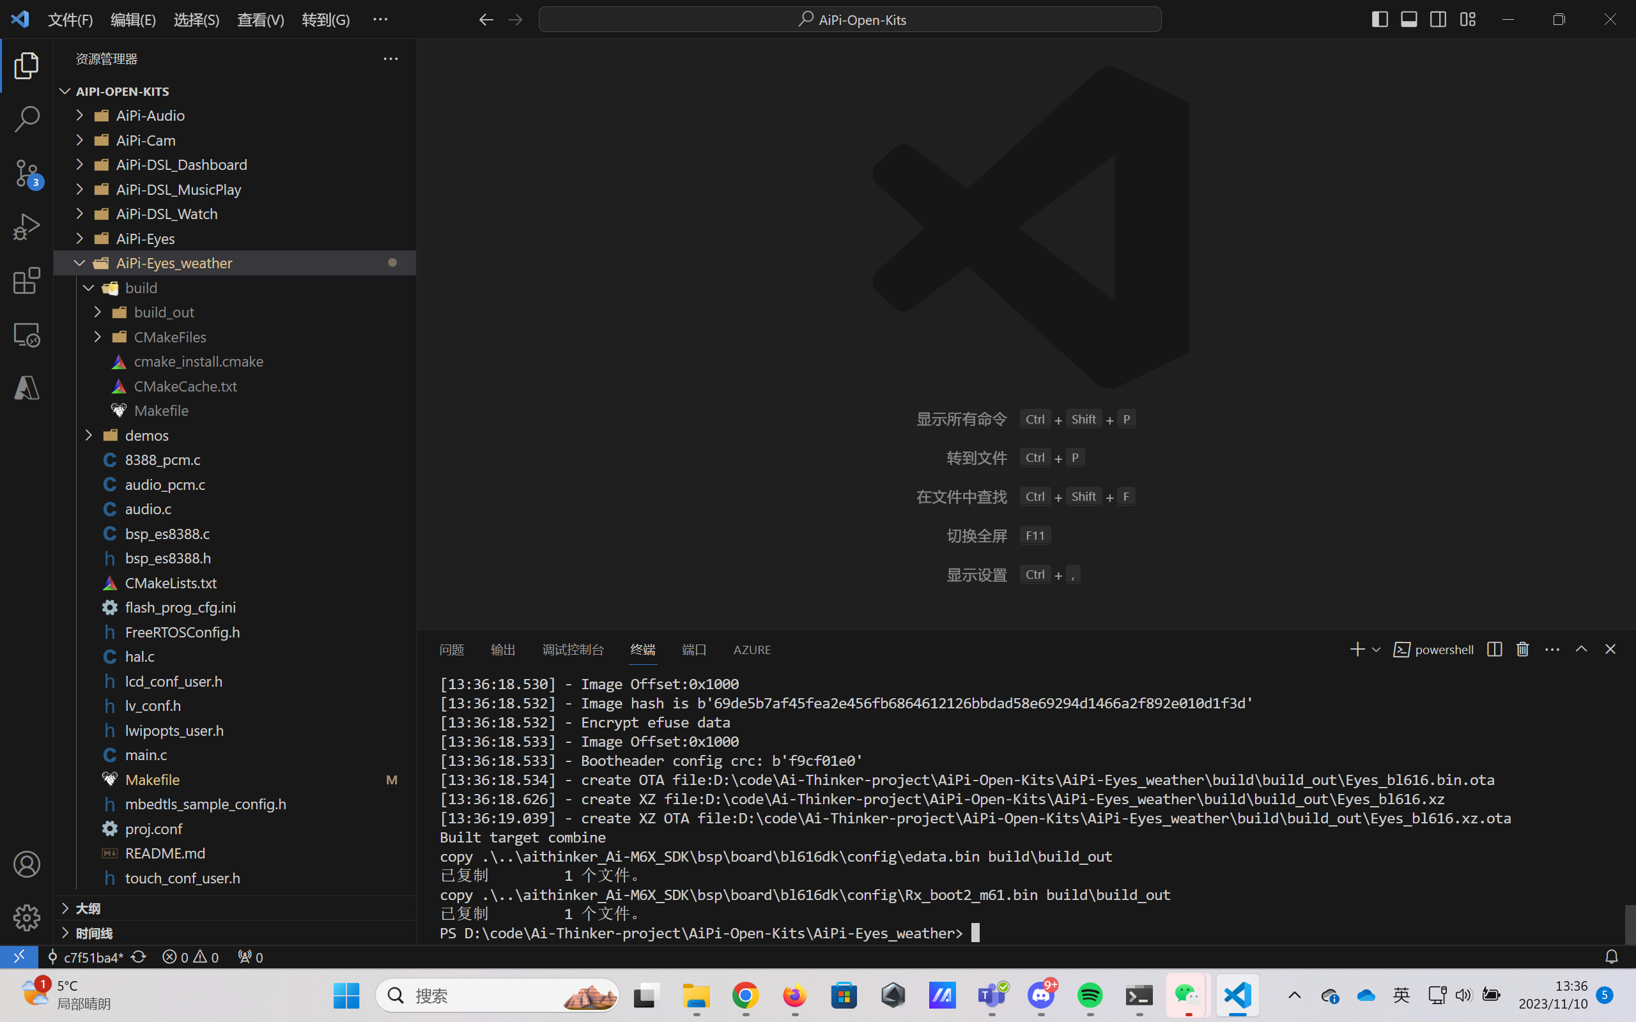Click the git branch c7f51ba4* status item
The height and width of the screenshot is (1022, 1636).
[x=85, y=956]
